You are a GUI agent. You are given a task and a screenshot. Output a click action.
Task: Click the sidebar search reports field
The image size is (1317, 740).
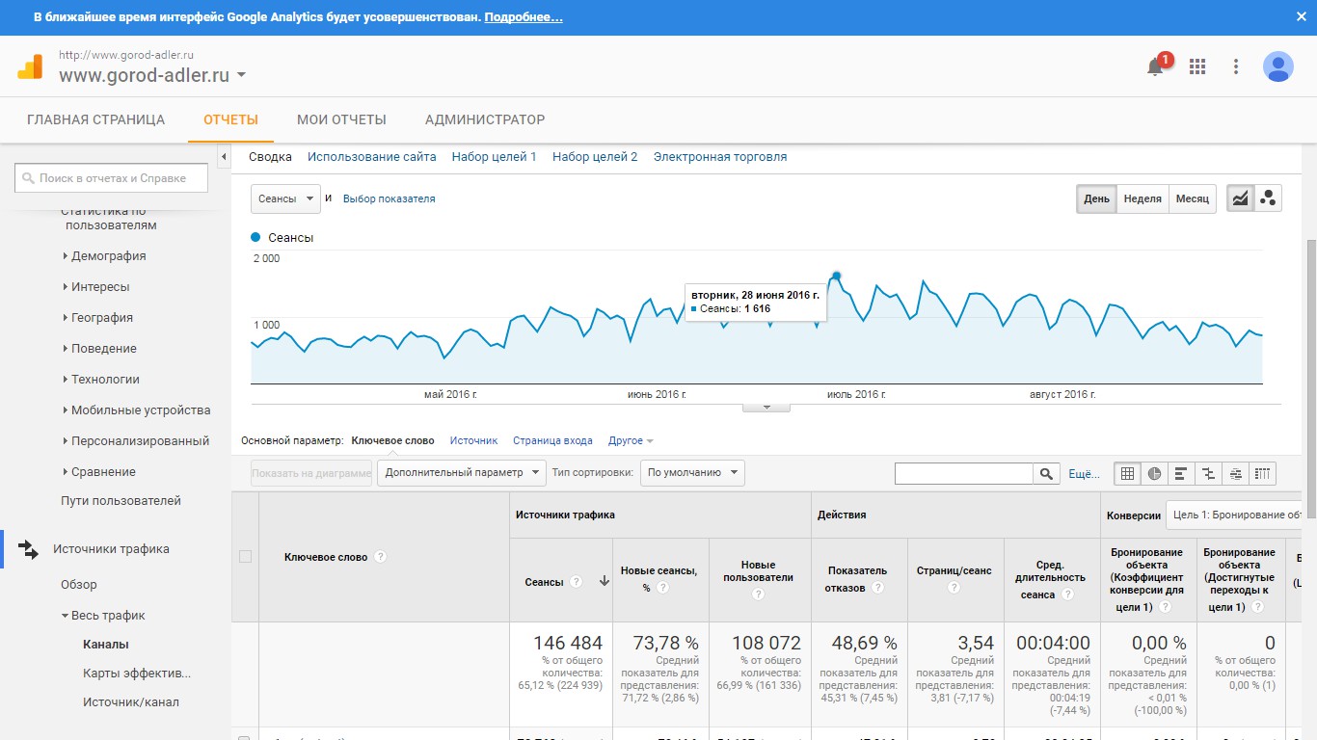(112, 178)
